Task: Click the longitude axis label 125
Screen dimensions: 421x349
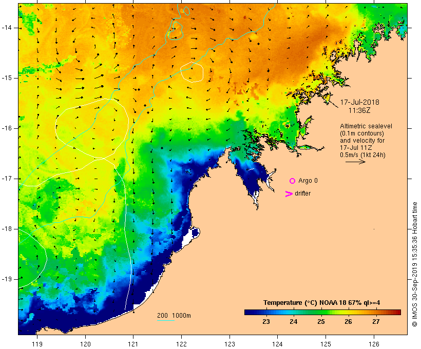Action: [x=326, y=344]
